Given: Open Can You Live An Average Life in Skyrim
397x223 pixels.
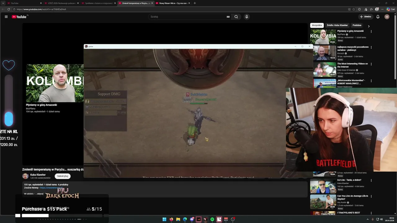Looking at the screenshot, I should pyautogui.click(x=353, y=198).
